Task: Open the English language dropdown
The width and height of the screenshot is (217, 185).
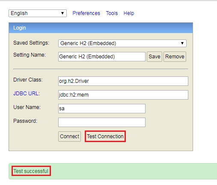Action: pyautogui.click(x=38, y=13)
